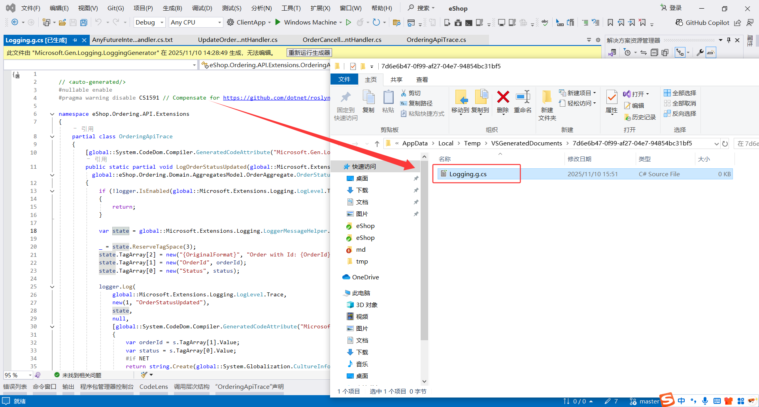Screen dimensions: 759x407
Task: Click the spell checker abc icon
Action: 545,23
